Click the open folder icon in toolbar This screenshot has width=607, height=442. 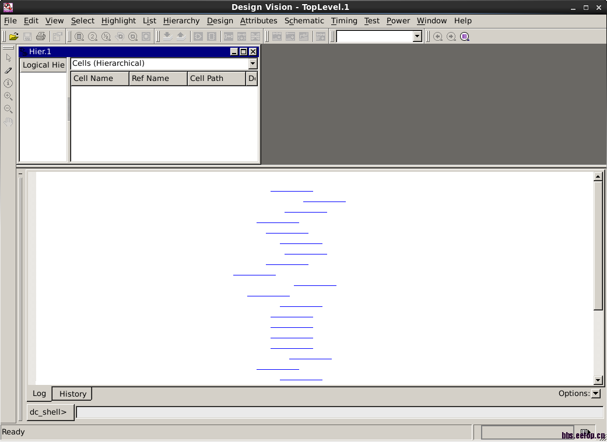14,36
